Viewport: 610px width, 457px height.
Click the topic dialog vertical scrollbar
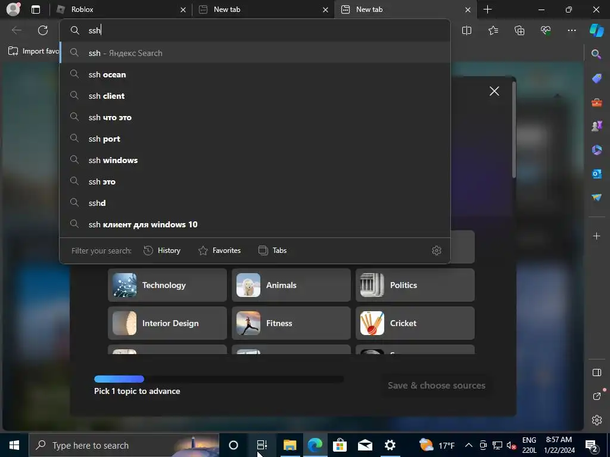coord(514,130)
